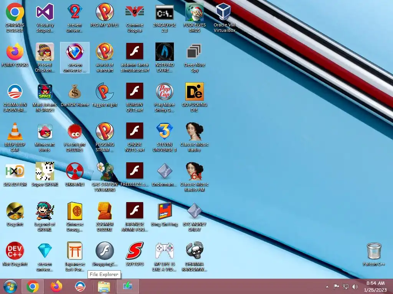Open the Oracle VM VirtualBox shortcut
This screenshot has height=294, width=393.
click(224, 18)
